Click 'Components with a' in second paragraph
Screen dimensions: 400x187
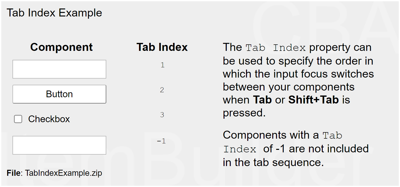pos(271,135)
